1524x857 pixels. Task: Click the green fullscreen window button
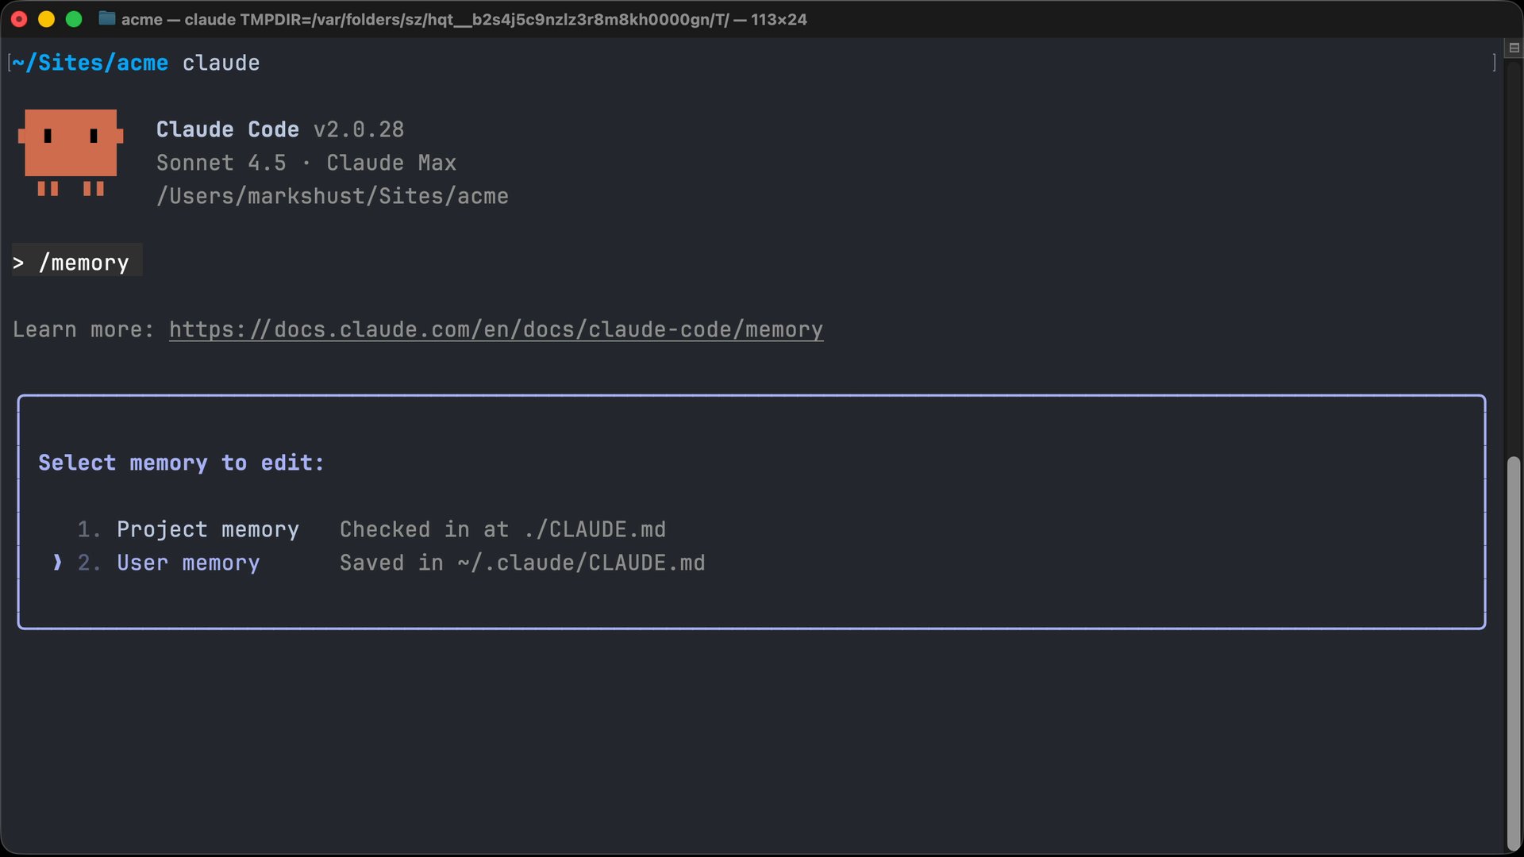74,19
